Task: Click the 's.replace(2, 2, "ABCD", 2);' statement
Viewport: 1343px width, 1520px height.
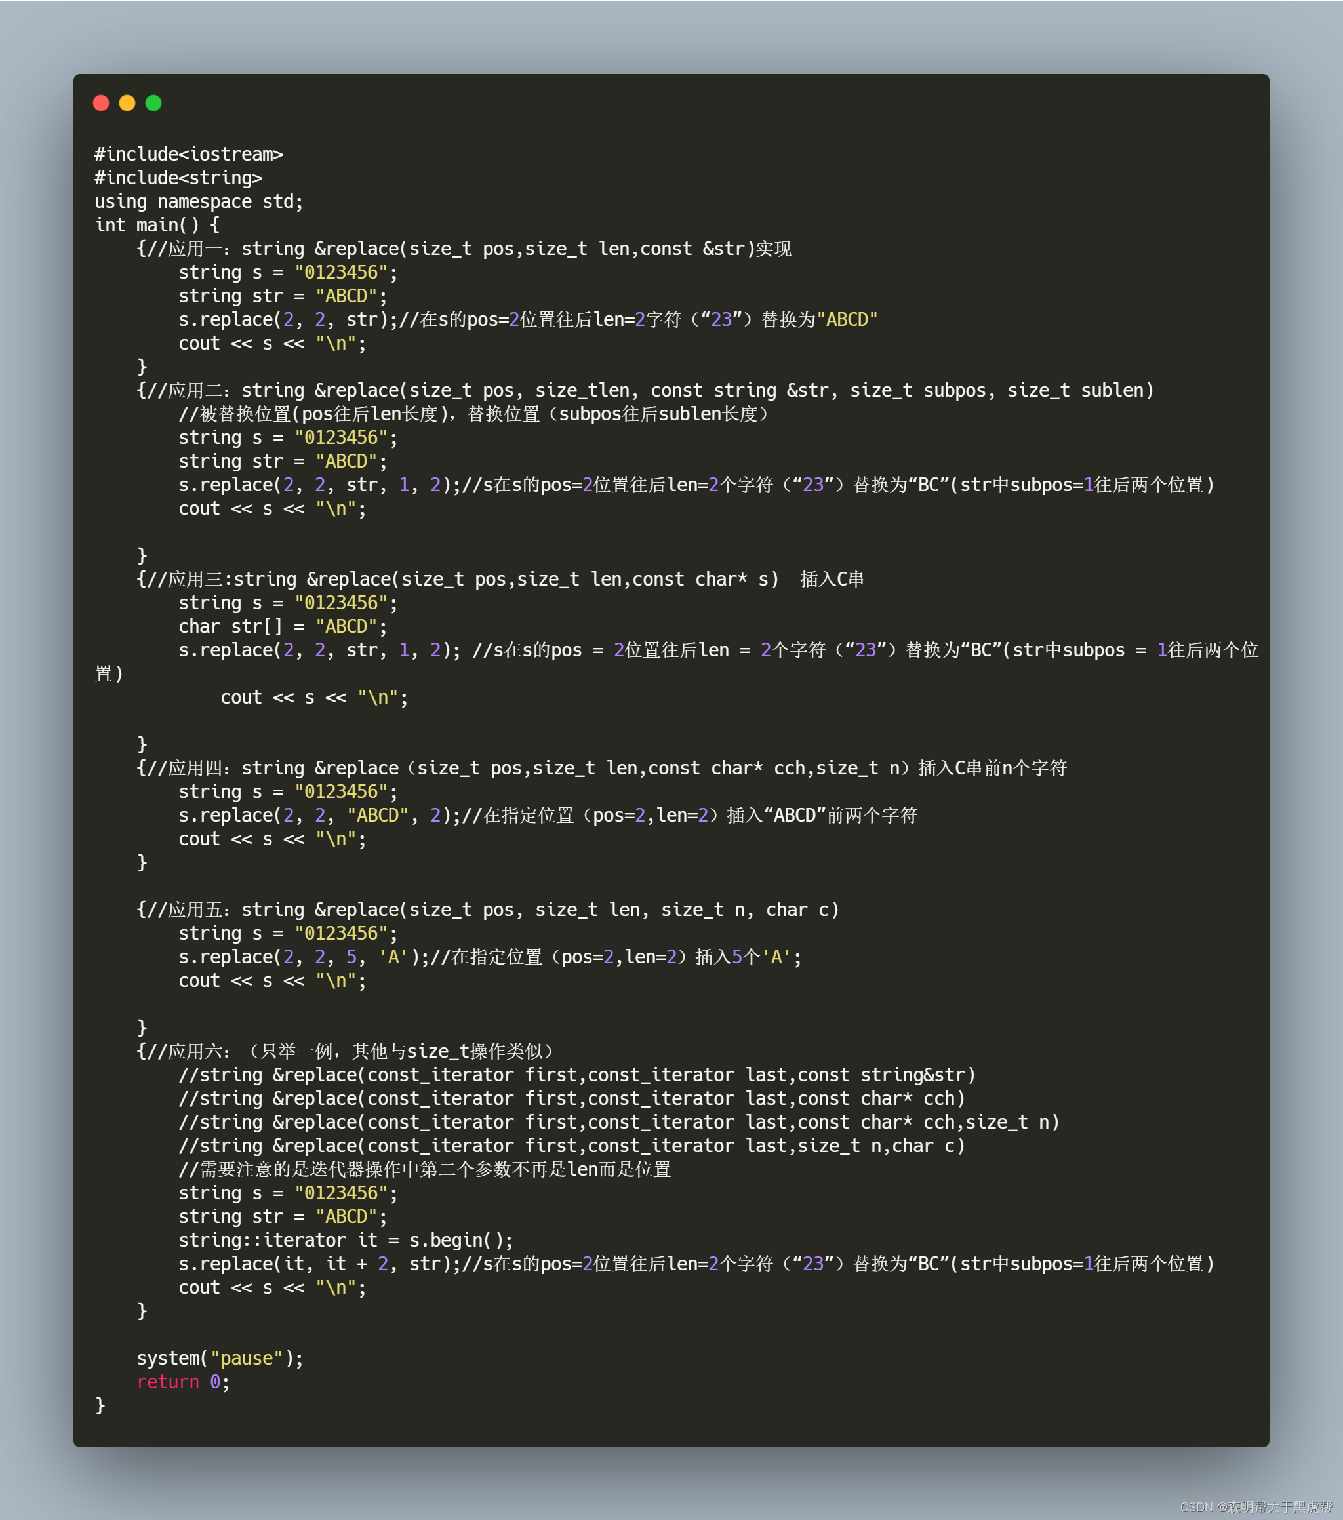Action: tap(320, 816)
